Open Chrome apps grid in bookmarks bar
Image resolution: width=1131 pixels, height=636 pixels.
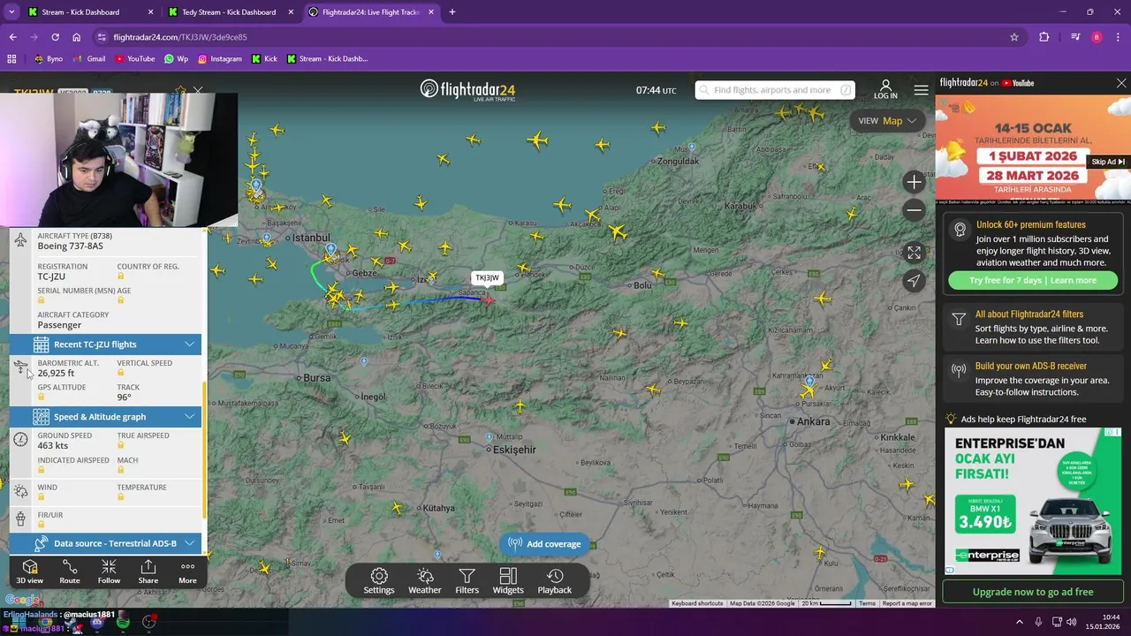coord(11,59)
